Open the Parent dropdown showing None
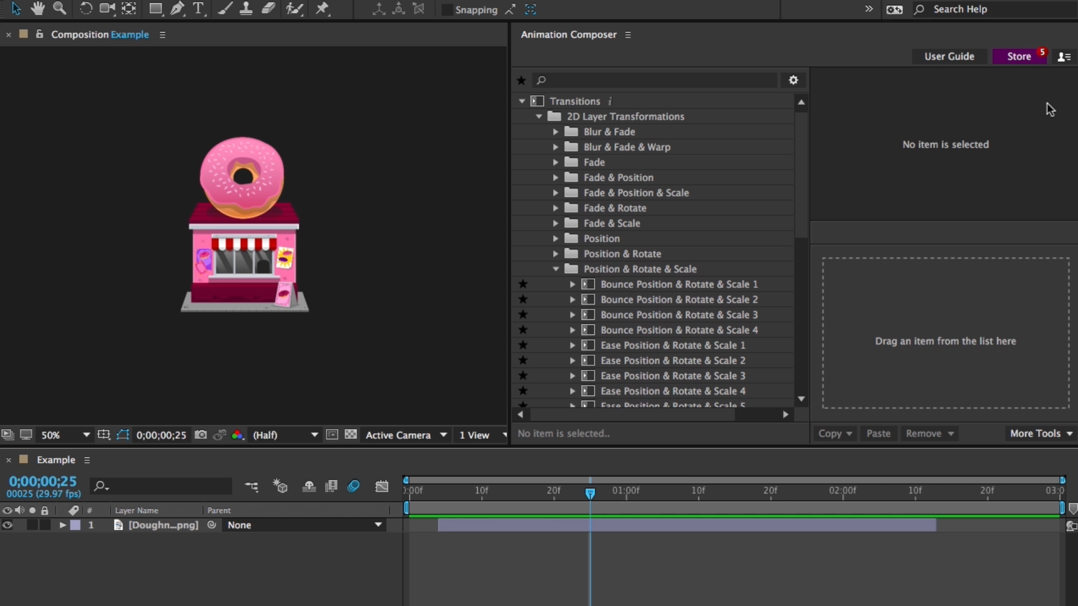The height and width of the screenshot is (606, 1078). click(378, 525)
